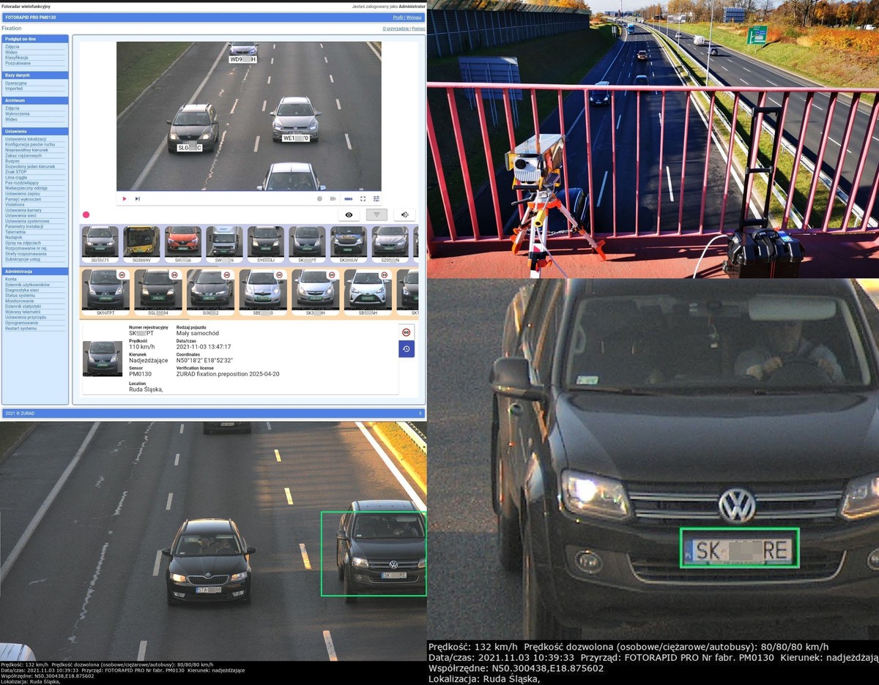Select the yellow bus thumbnail
The width and height of the screenshot is (879, 685).
pos(141,241)
